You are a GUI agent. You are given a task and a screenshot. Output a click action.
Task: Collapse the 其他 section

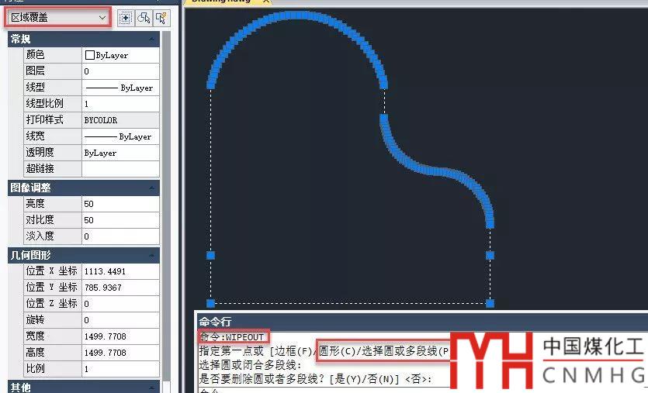tap(154, 386)
